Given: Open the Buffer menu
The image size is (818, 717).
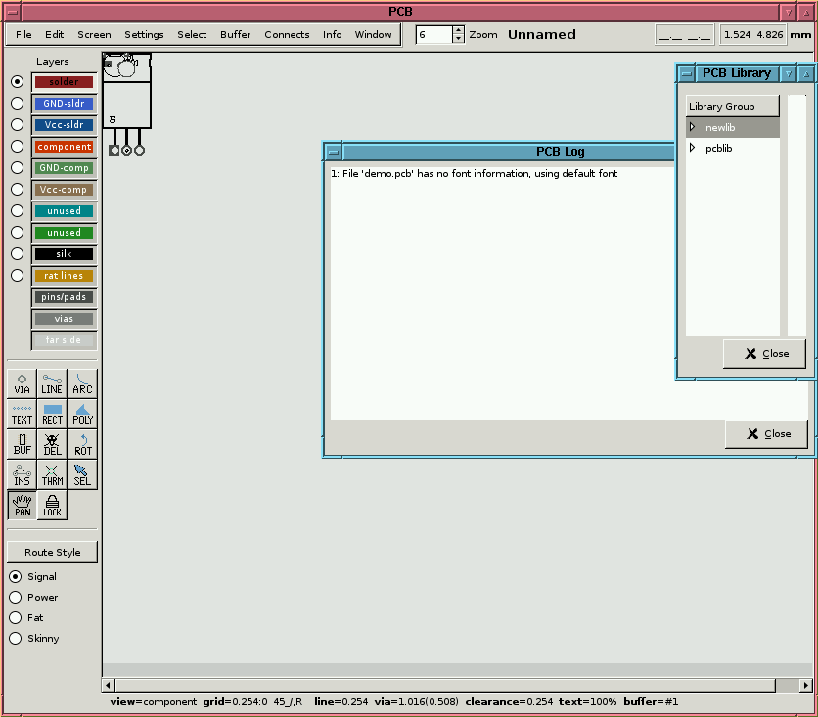Looking at the screenshot, I should pos(235,34).
